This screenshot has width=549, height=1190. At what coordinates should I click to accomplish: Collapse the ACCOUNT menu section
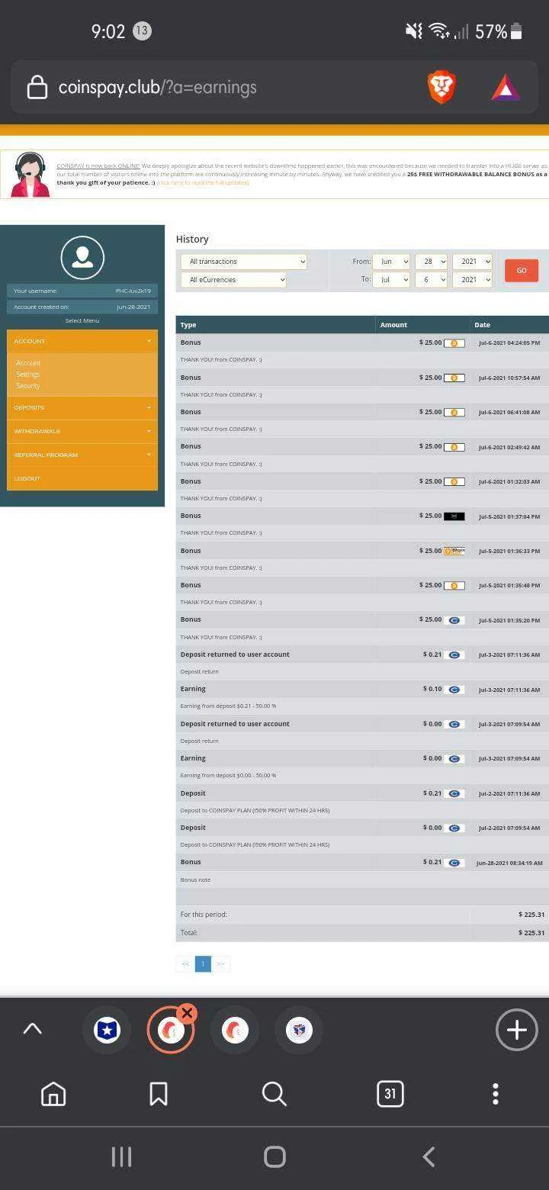82,341
